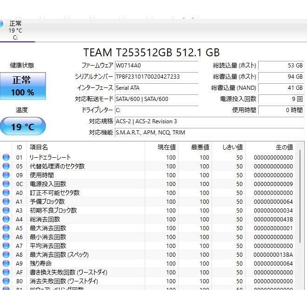Screen dimensions: 307x307
Task: Click the status icon for ID B0 row
Action: pos(6,281)
